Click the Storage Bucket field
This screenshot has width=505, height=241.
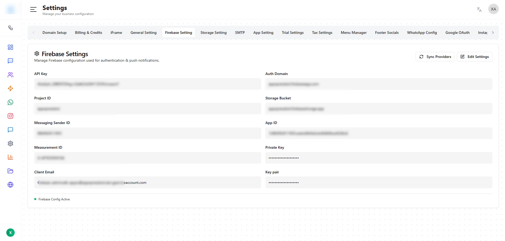tap(379, 109)
